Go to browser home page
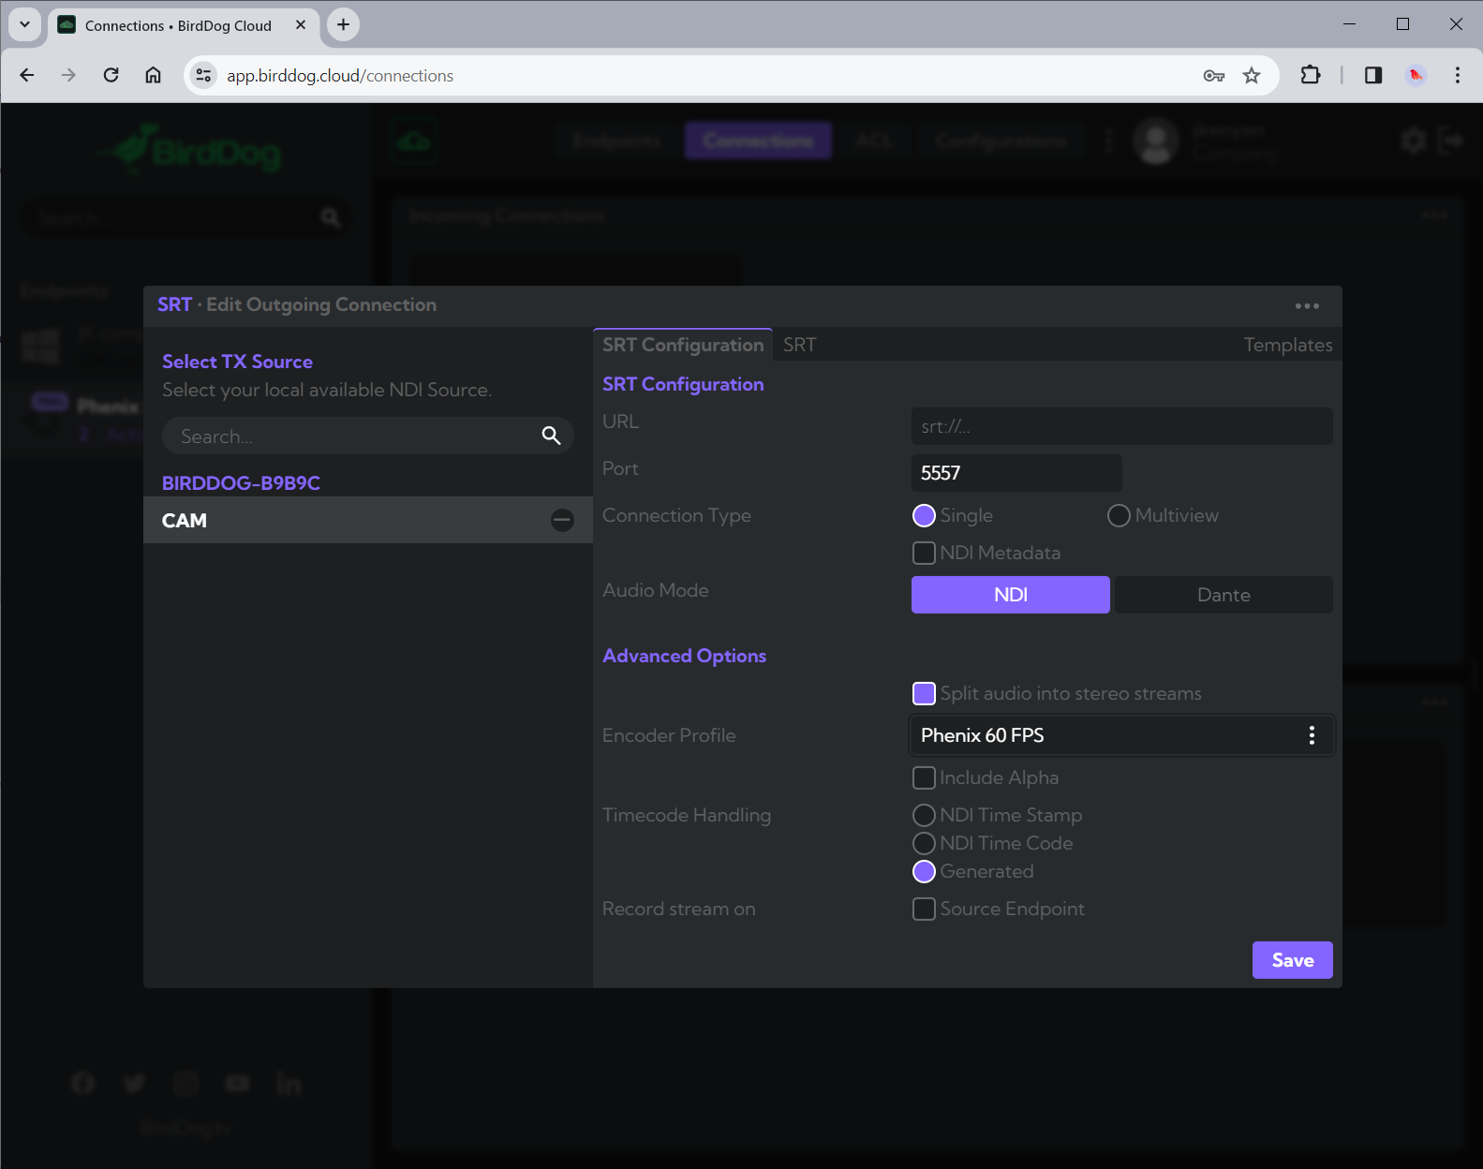 click(153, 75)
